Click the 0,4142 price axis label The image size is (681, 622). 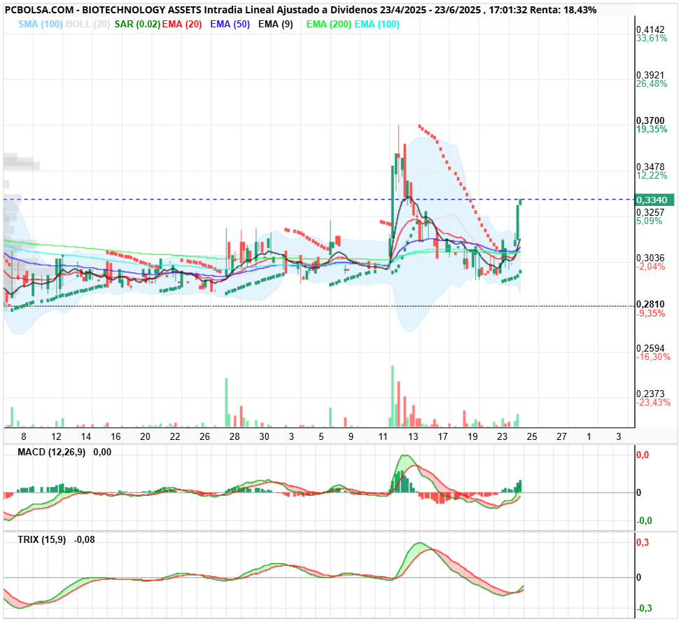(x=650, y=29)
